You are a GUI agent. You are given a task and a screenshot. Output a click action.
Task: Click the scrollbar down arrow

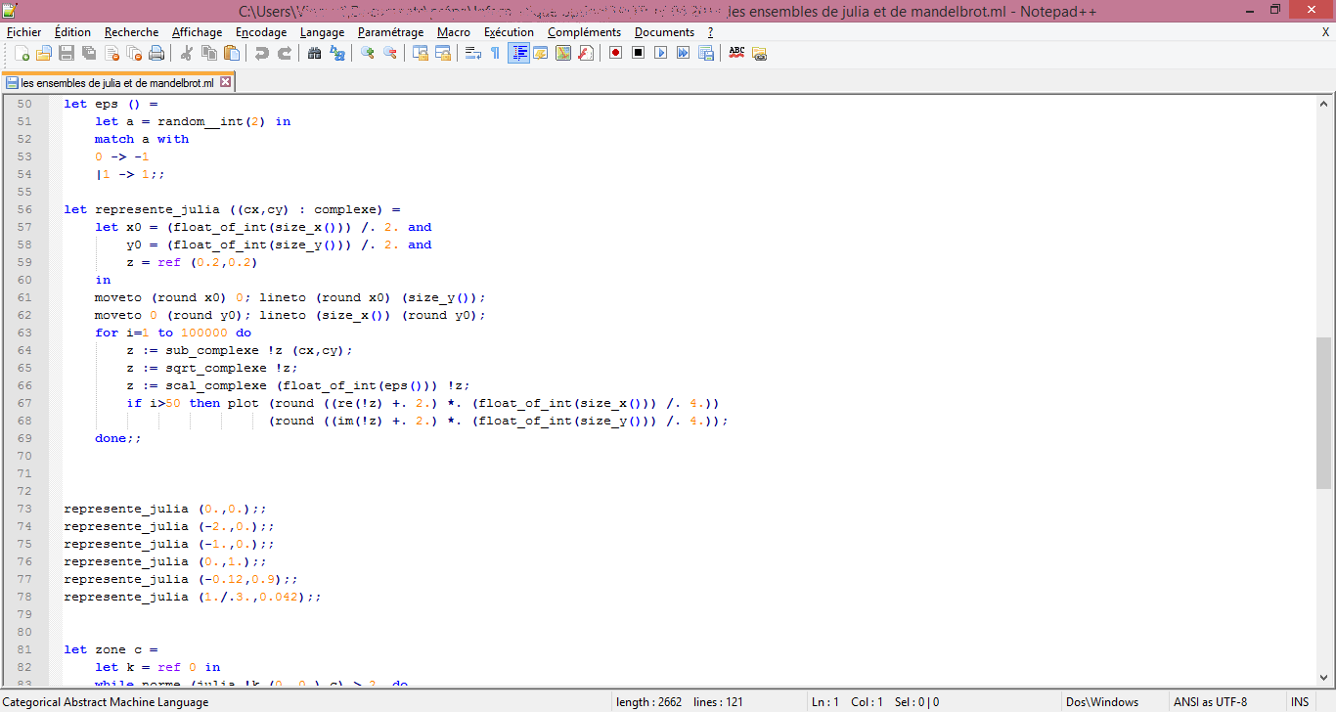[x=1324, y=680]
